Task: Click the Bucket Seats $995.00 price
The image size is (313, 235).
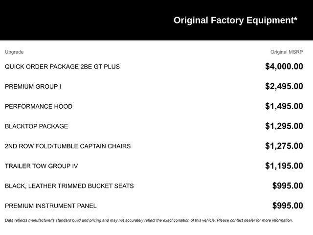Action: tap(288, 186)
